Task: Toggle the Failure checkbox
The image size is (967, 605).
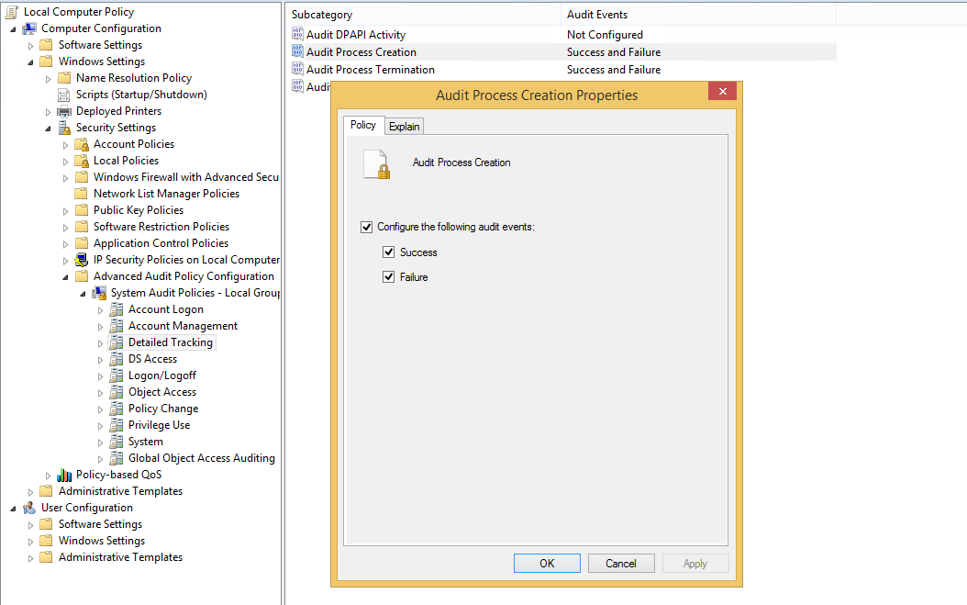Action: 389,277
